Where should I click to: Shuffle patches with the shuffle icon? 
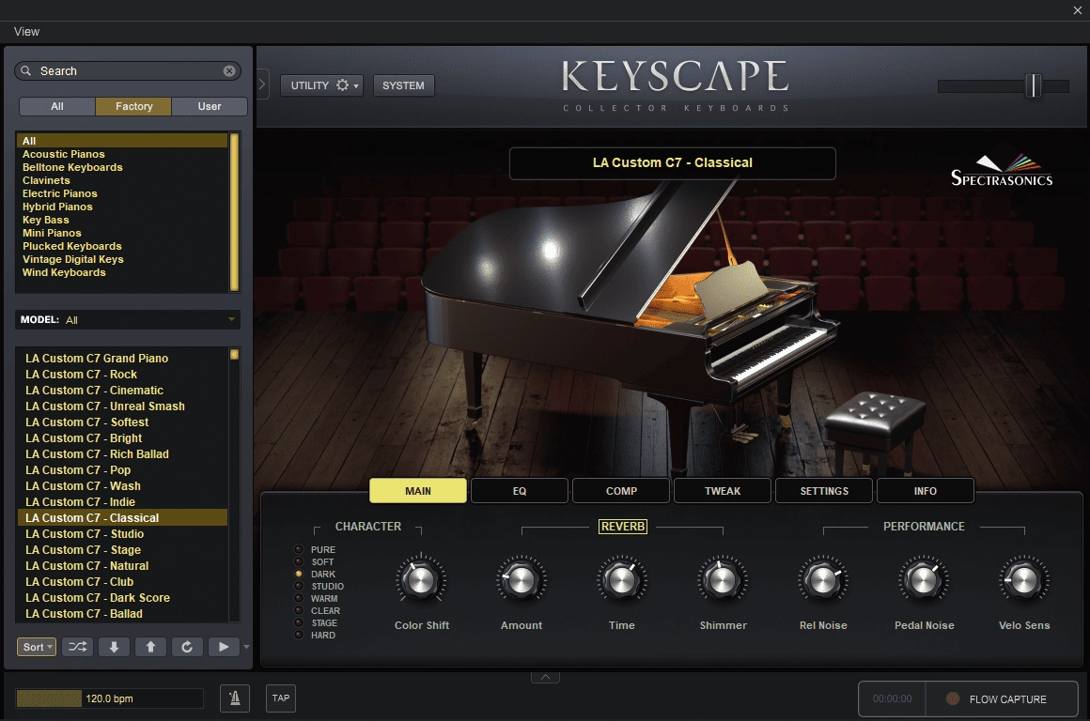click(x=77, y=647)
